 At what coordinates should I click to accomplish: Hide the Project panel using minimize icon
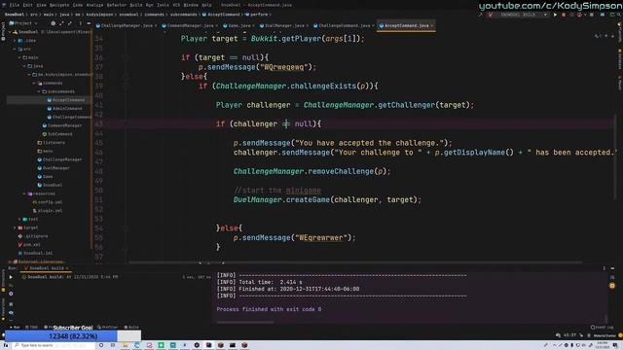[89, 23]
